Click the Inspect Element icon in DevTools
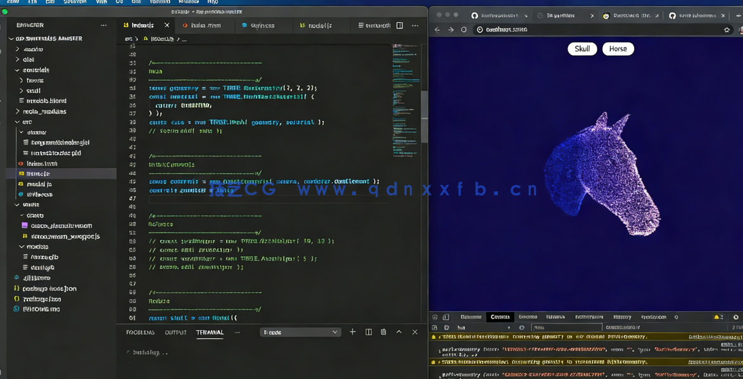Image resolution: width=743 pixels, height=379 pixels. (x=435, y=316)
